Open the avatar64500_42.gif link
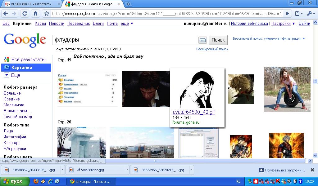 (x=194, y=112)
